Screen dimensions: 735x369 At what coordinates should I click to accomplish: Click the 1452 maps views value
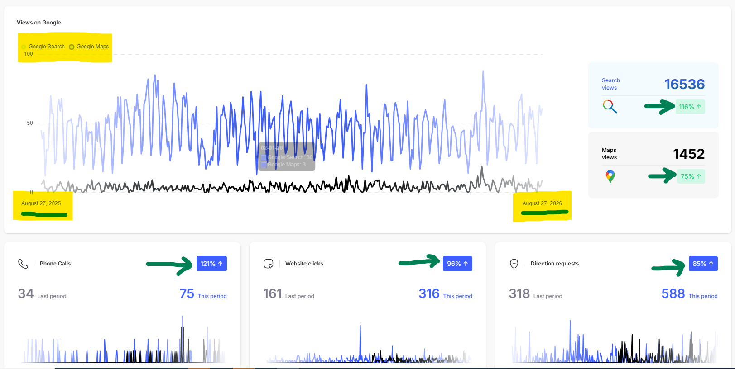point(689,154)
